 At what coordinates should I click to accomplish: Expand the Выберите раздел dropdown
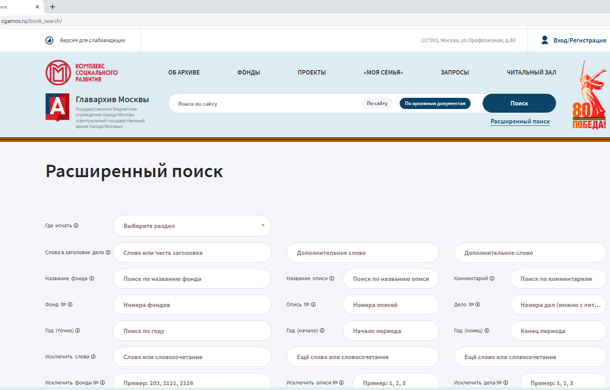[x=192, y=226]
